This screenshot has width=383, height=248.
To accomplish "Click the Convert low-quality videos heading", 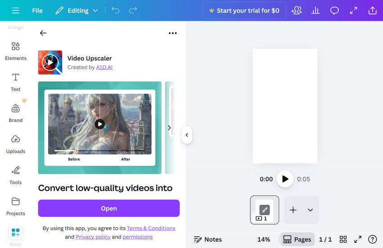I will 105,188.
